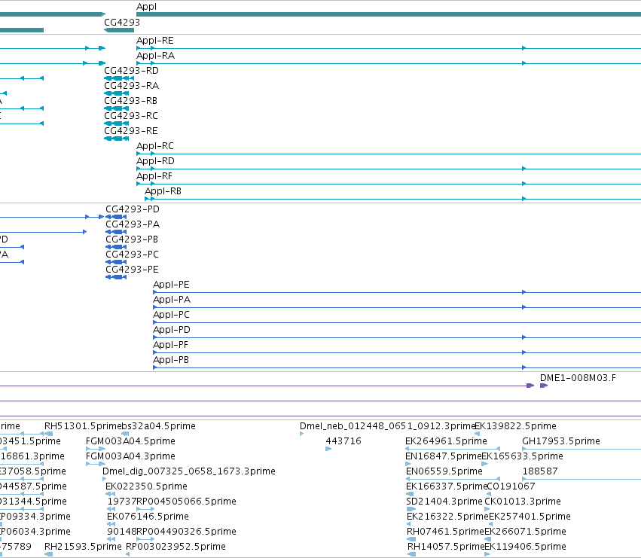Choose the Appl-PE protein label

(x=171, y=285)
